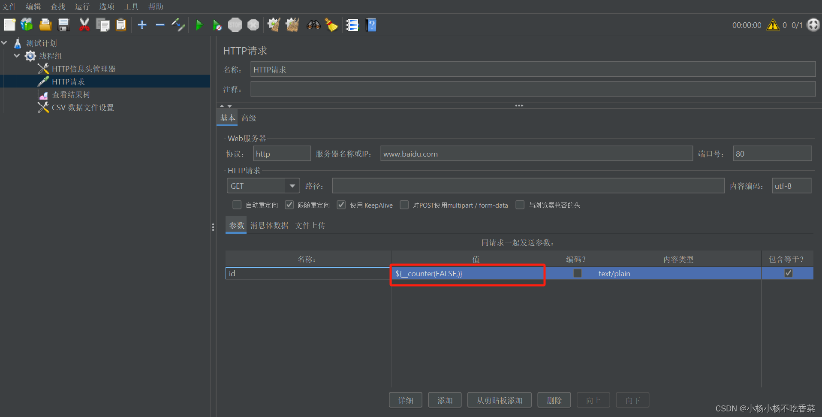This screenshot has width=822, height=417.
Task: Open the 工具 menu
Action: [x=131, y=6]
